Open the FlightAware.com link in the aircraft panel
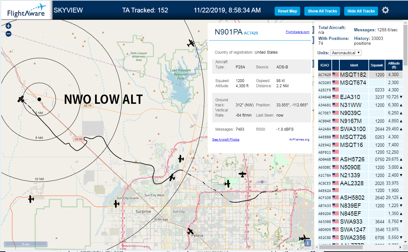 (297, 32)
